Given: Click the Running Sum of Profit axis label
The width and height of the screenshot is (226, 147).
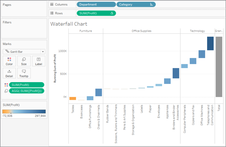Looking at the screenshot, I should point(55,68).
